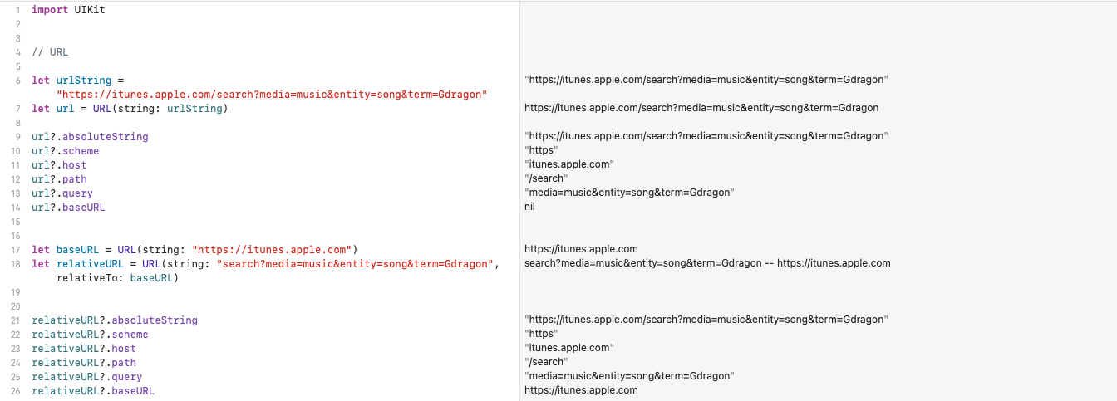Click the "https" result beside relativeURL?.scheme
Image resolution: width=1117 pixels, height=401 pixels.
(541, 334)
